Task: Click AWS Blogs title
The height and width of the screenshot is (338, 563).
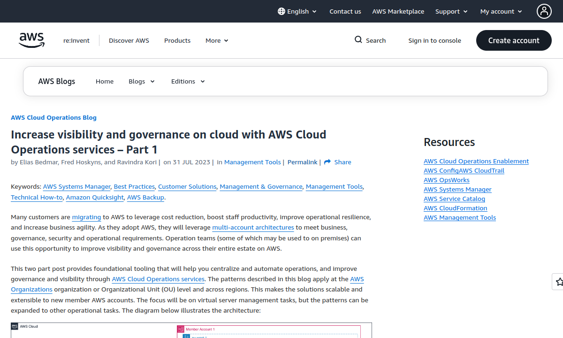Action: (57, 81)
